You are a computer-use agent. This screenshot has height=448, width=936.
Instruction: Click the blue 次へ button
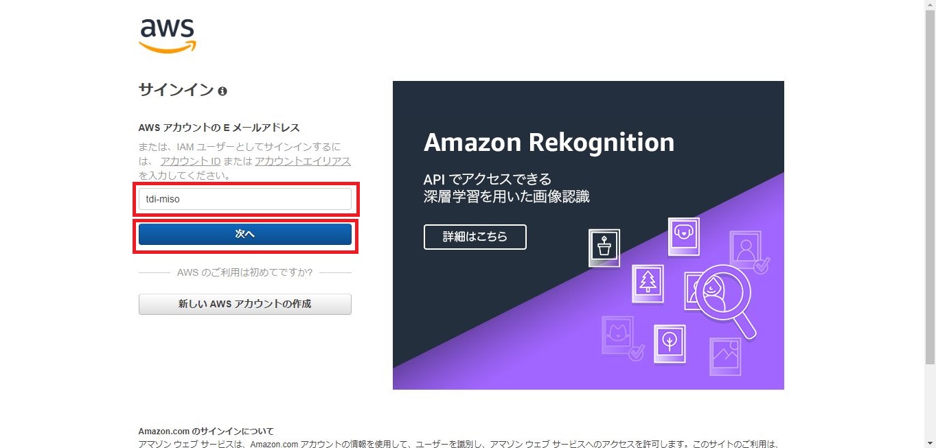pyautogui.click(x=245, y=235)
